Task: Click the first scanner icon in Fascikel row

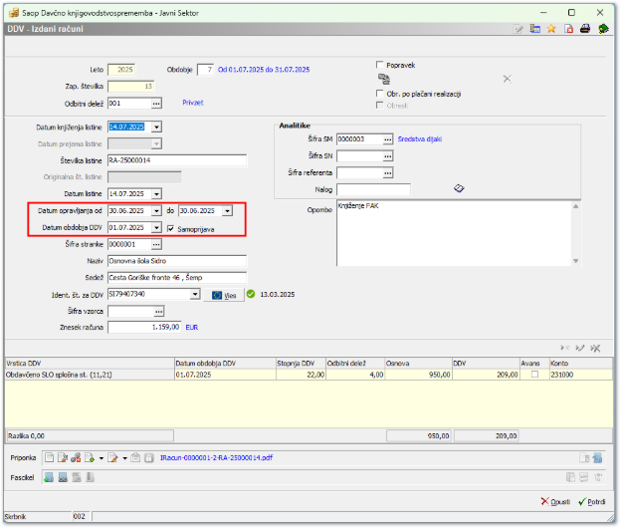Action: [49, 477]
